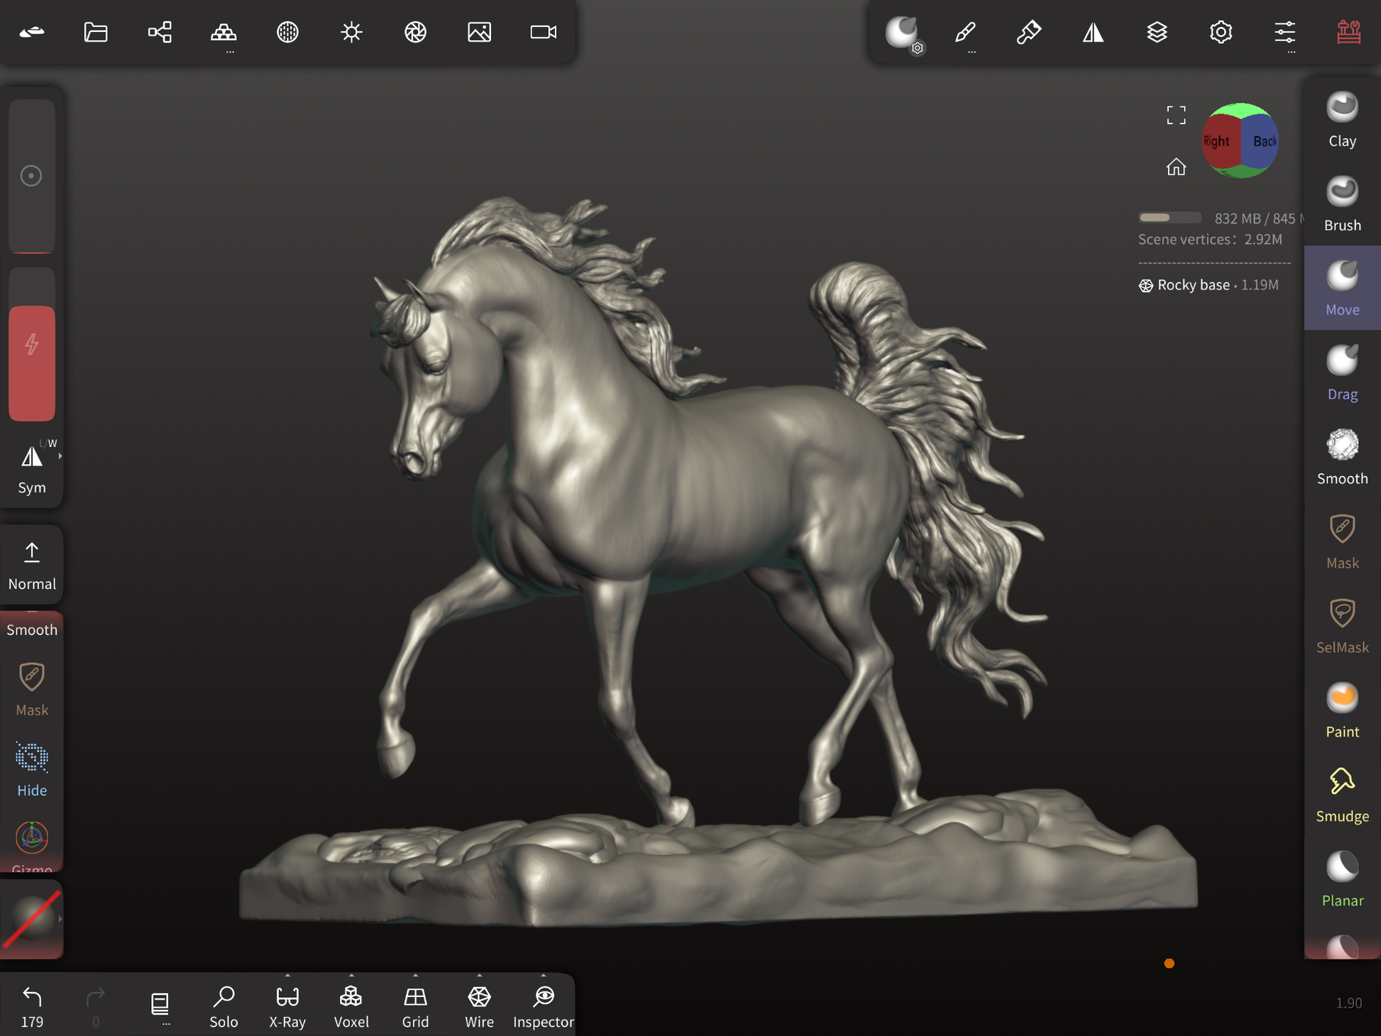
Task: Open the layers stack panel
Action: point(1157,32)
